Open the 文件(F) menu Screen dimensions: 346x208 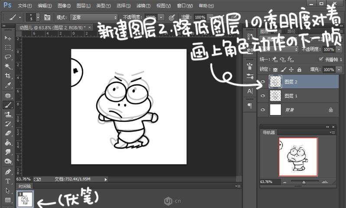pyautogui.click(x=25, y=6)
